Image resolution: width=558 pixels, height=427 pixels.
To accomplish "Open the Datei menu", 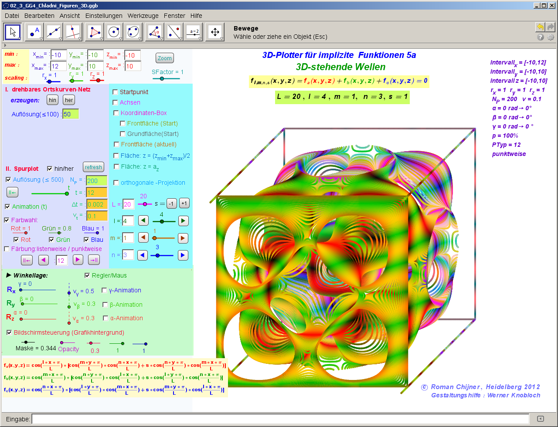I will coord(12,16).
